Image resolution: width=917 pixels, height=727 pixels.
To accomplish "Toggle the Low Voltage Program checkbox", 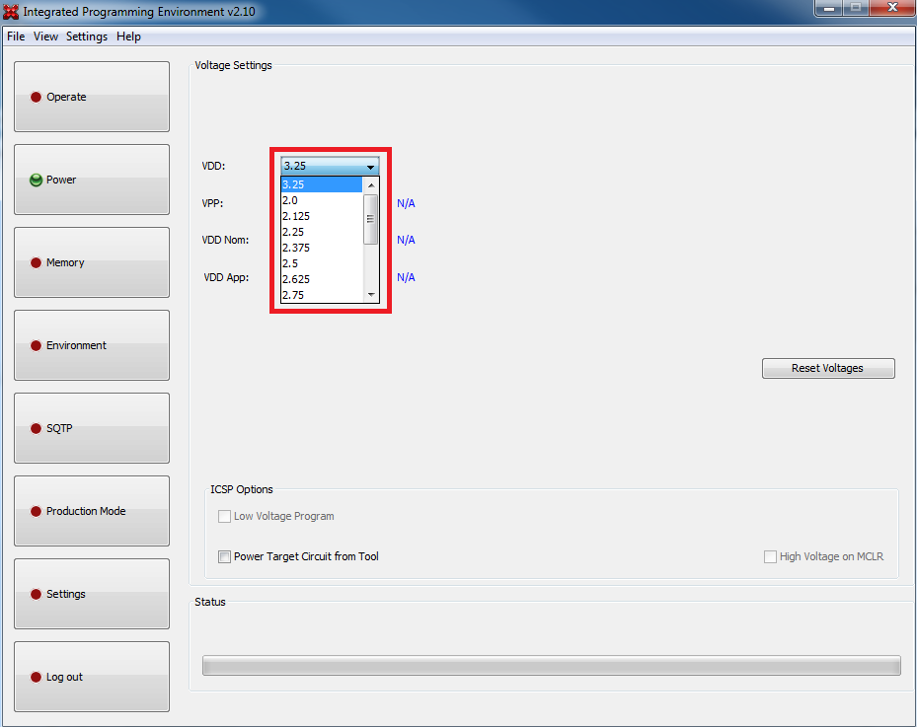I will click(x=225, y=516).
